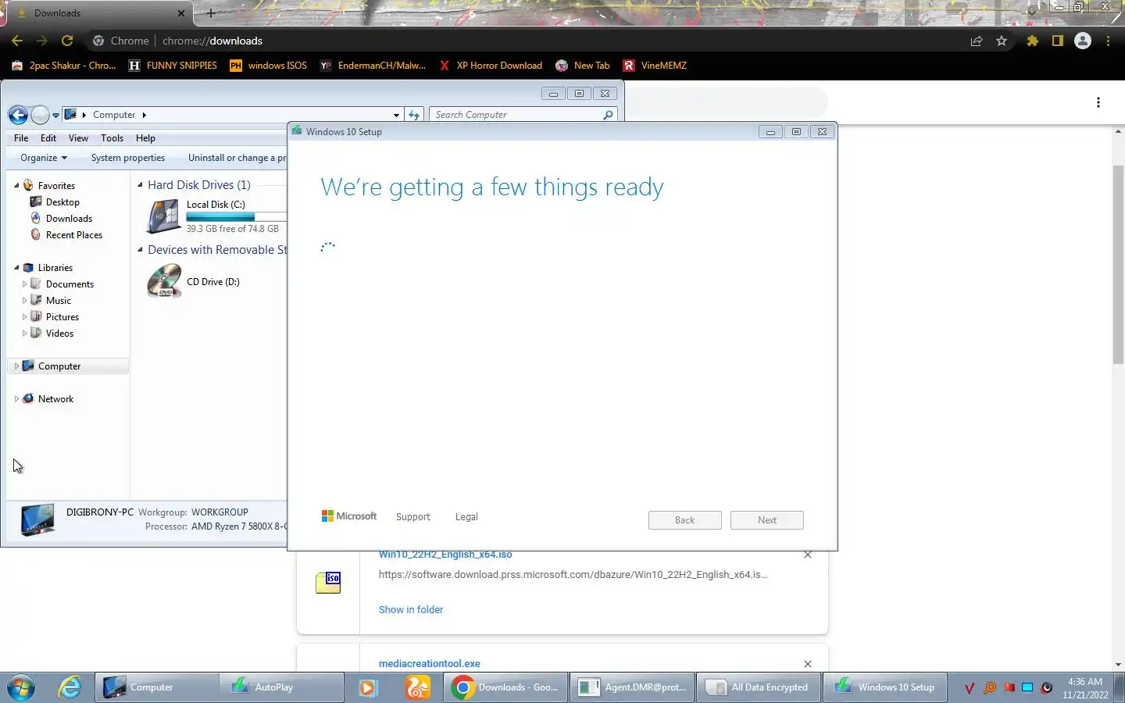Click Chrome back arrow button

[17, 41]
